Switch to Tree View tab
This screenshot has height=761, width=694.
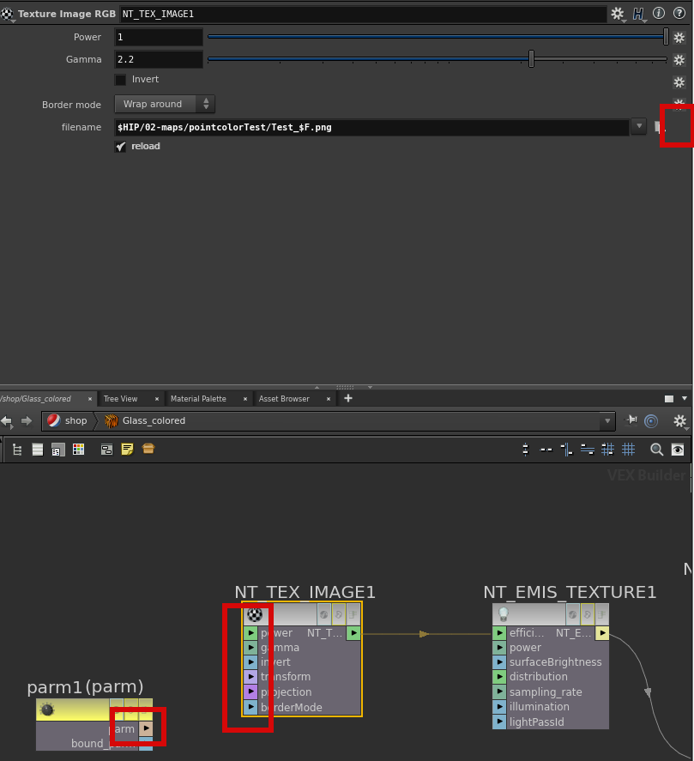coord(120,398)
